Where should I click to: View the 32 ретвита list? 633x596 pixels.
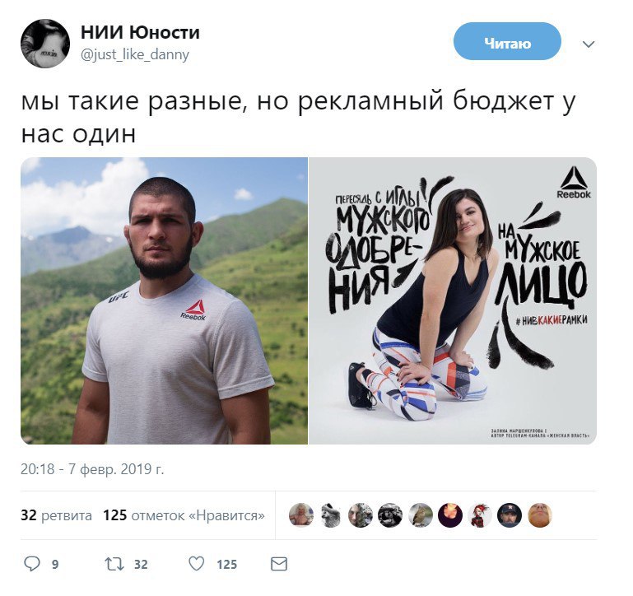click(56, 515)
